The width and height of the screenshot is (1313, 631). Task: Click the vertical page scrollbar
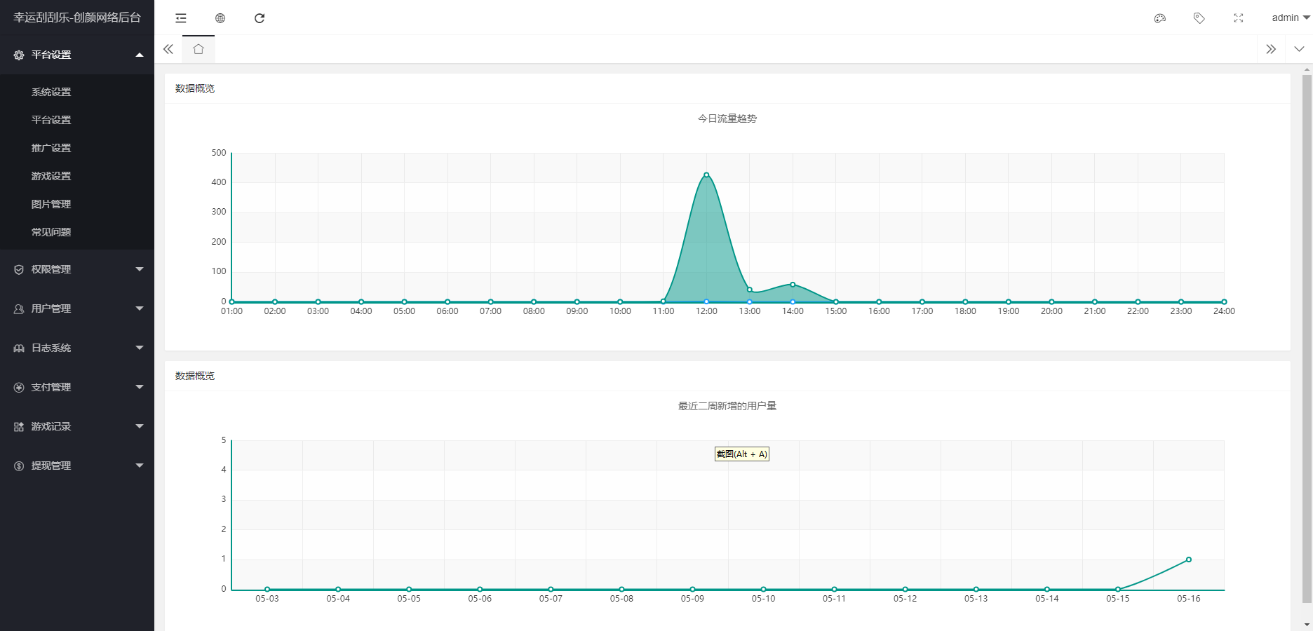pyautogui.click(x=1307, y=337)
